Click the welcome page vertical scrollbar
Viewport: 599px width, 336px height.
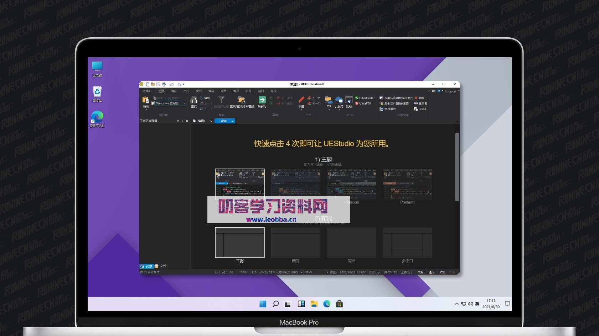[x=457, y=167]
